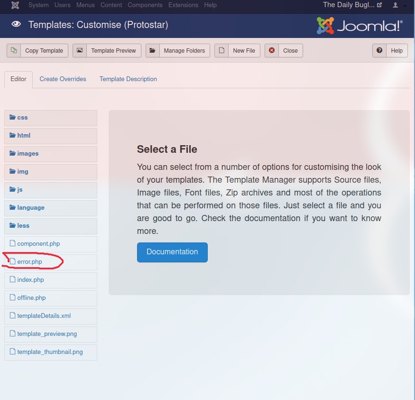The width and height of the screenshot is (415, 400).
Task: Click the images folder icon
Action: (x=12, y=153)
